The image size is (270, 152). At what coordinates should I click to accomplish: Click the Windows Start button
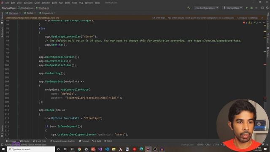point(3,149)
